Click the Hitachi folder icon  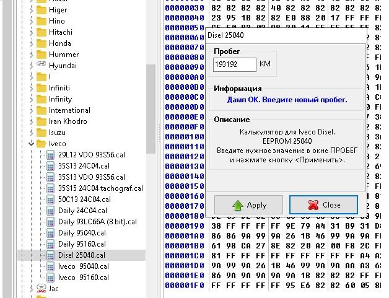click(x=41, y=32)
